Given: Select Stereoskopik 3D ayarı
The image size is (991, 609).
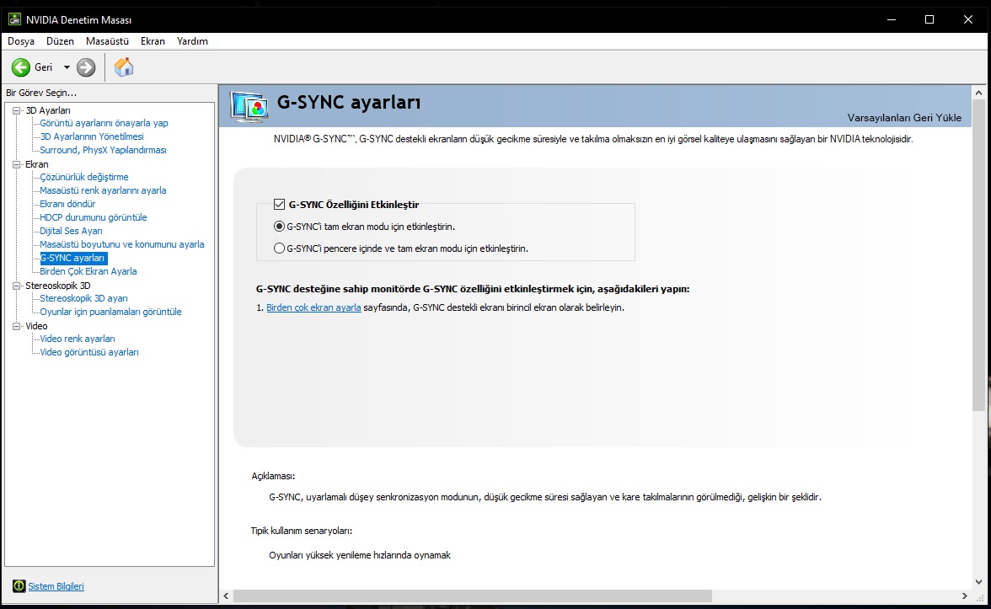Looking at the screenshot, I should point(83,298).
